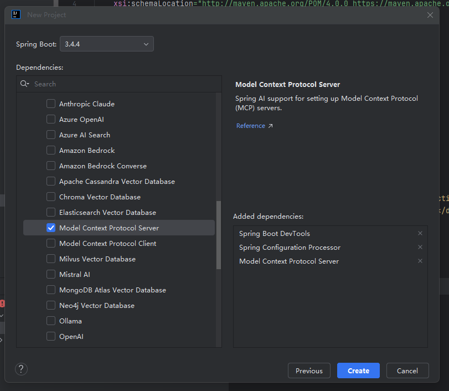449x391 pixels.
Task: Remove Model Context Protocol Server from added list
Action: [x=420, y=261]
